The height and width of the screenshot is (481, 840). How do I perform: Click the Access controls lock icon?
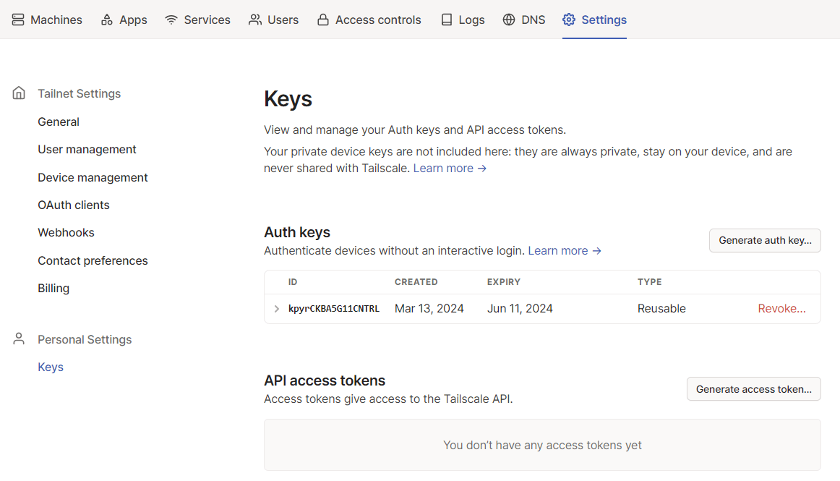pyautogui.click(x=323, y=20)
